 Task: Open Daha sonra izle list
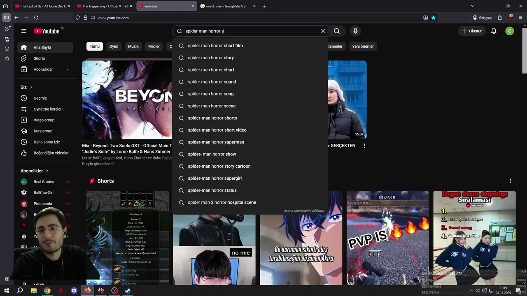coord(45,142)
